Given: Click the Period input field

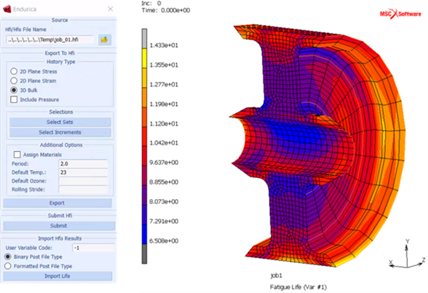Looking at the screenshot, I should tap(83, 164).
